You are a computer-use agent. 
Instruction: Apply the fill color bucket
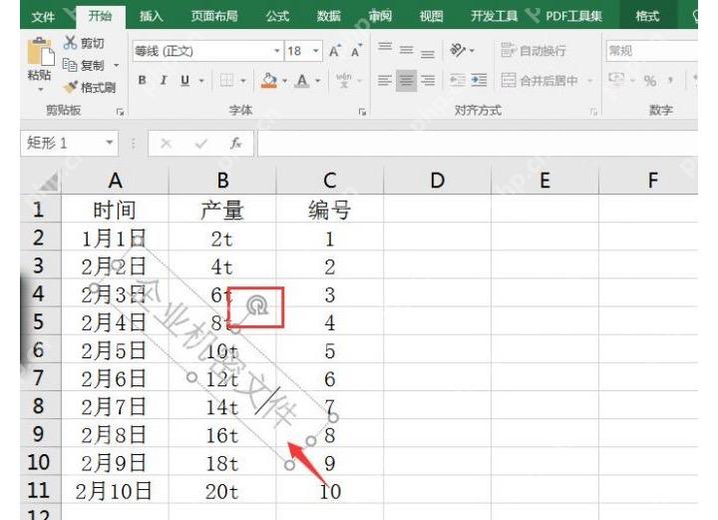click(x=269, y=81)
